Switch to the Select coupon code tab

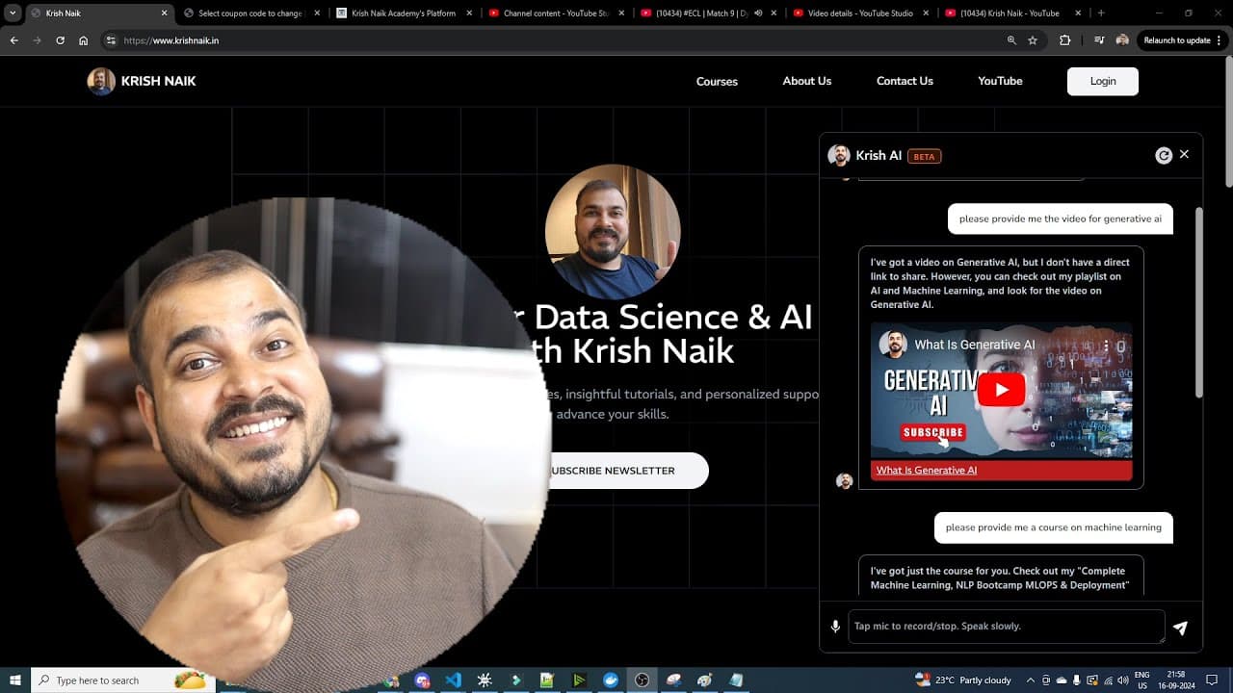[x=250, y=13]
